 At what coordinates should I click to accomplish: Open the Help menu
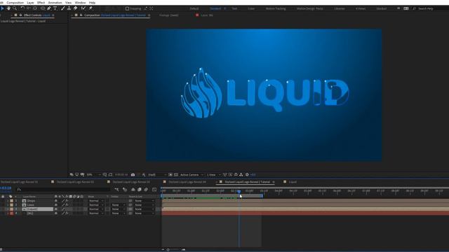(x=92, y=3)
